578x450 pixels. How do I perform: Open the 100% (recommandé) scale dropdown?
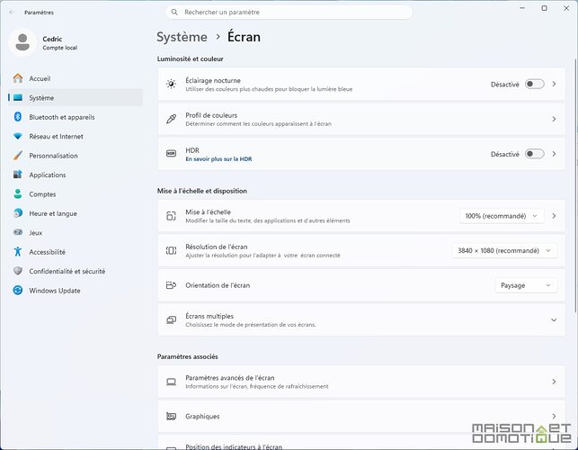coord(502,216)
